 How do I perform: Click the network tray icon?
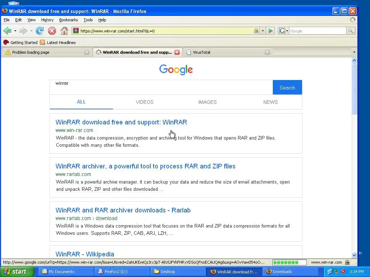point(330,272)
